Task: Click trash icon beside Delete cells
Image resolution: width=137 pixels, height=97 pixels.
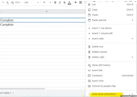Action: [89, 57]
